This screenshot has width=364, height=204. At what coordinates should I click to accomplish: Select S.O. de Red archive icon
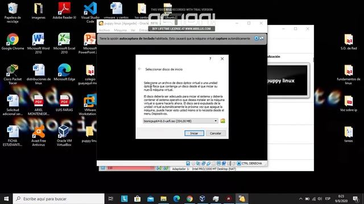(349, 42)
